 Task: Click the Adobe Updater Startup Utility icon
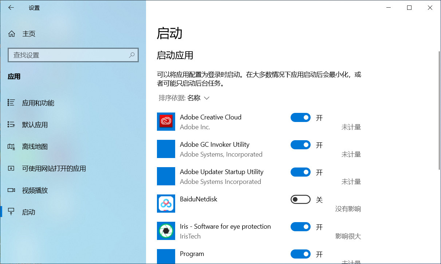pos(166,176)
